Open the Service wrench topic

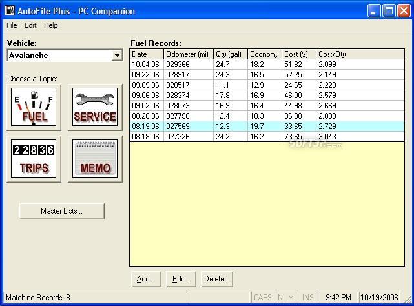coord(95,107)
